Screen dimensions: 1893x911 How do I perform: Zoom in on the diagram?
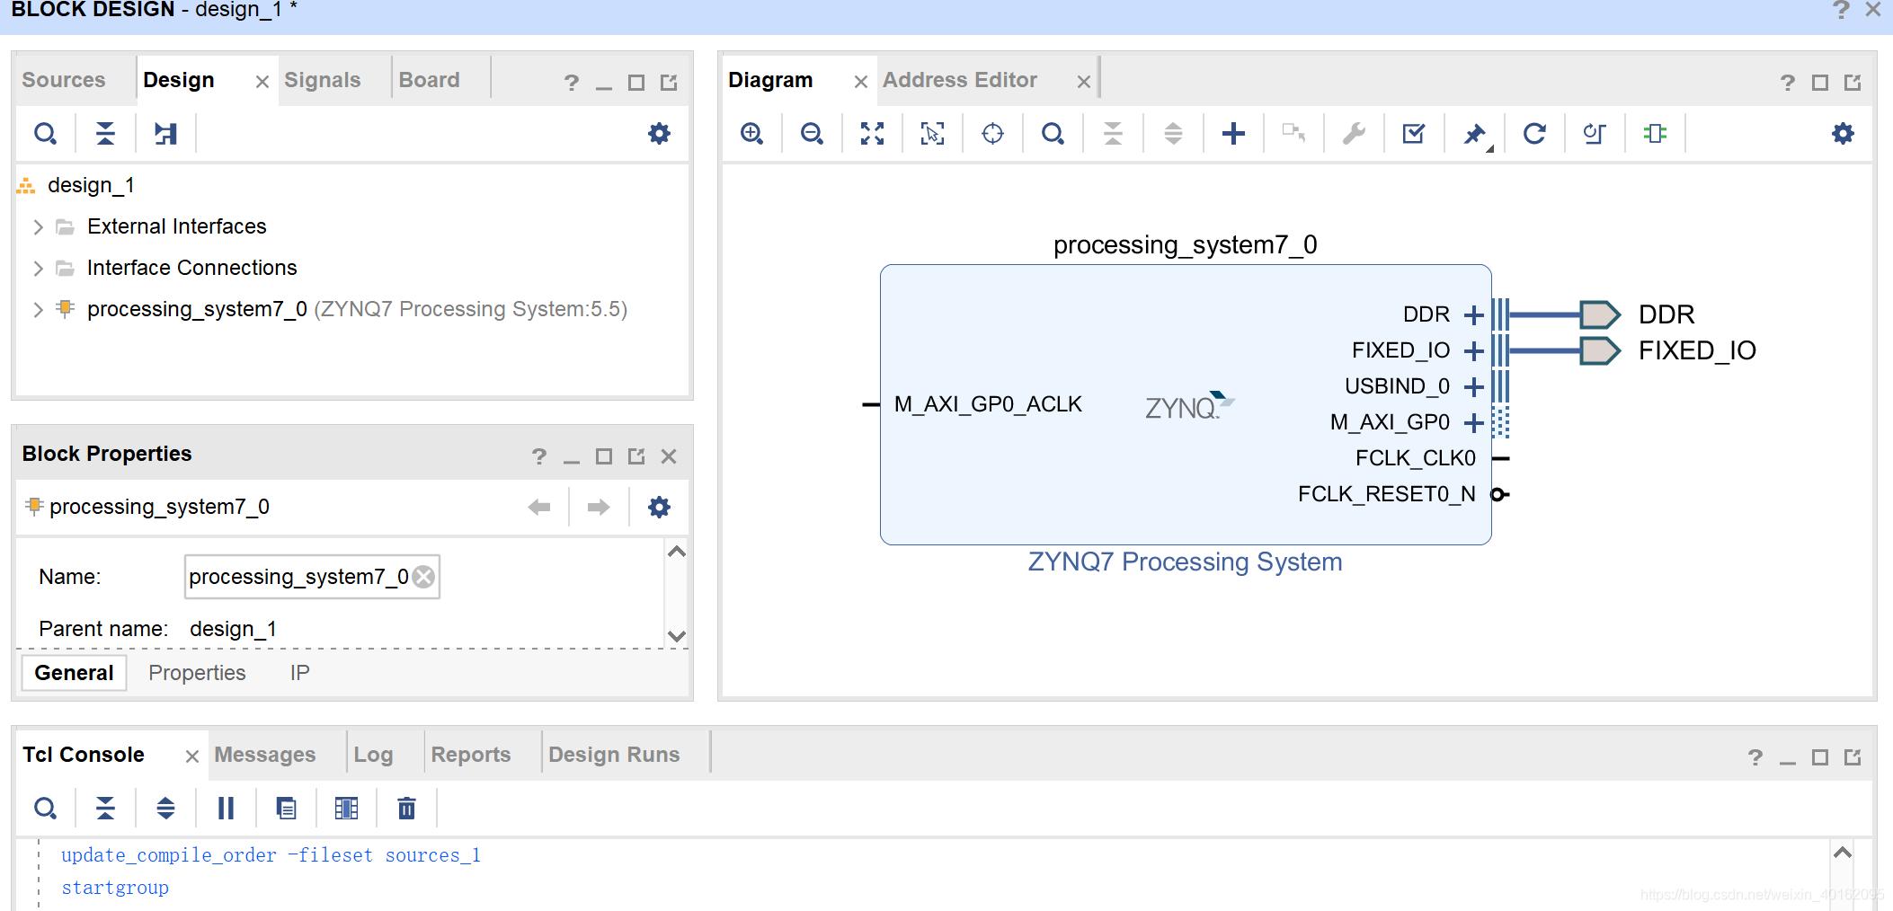click(x=752, y=134)
